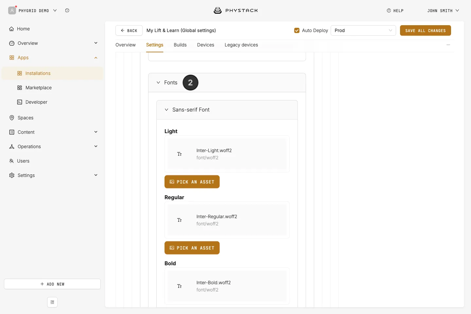The image size is (471, 314).
Task: Open the Prod environment dropdown
Action: 363,30
